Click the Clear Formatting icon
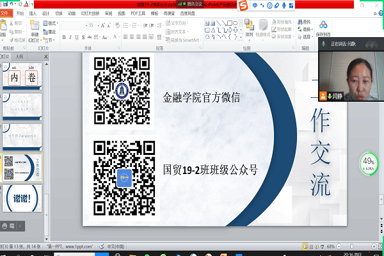This screenshot has height=256, width=384. [x=117, y=26]
